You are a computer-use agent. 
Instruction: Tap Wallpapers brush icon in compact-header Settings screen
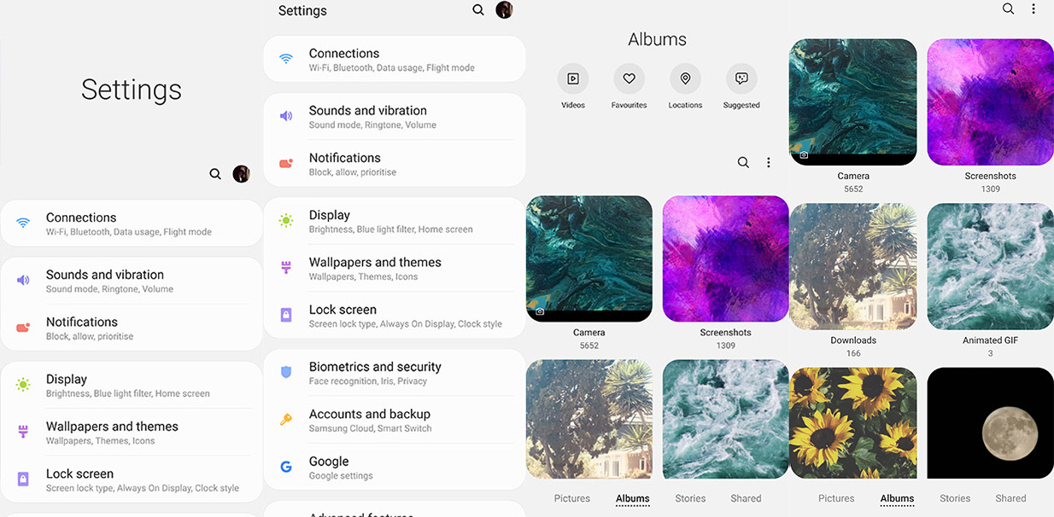(x=286, y=268)
